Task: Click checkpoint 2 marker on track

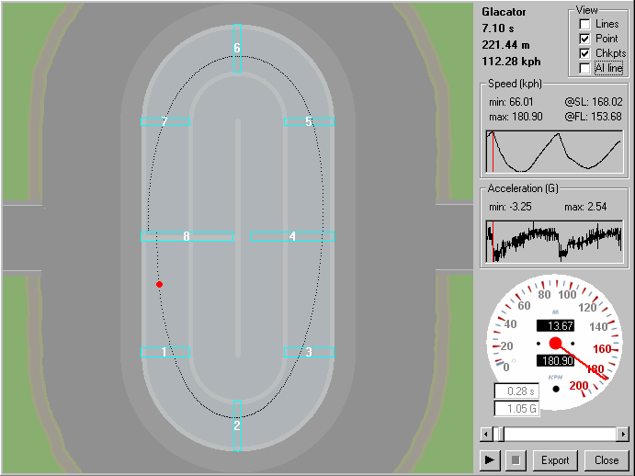Action: (237, 425)
